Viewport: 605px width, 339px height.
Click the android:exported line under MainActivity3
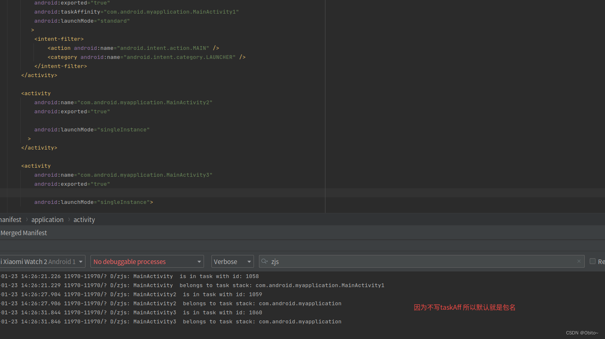click(72, 184)
